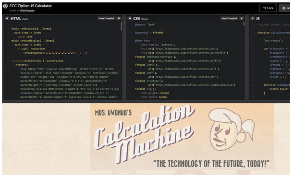Click the CSS editor vertical scrollbar
This screenshot has height=178, width=293.
[x=244, y=24]
